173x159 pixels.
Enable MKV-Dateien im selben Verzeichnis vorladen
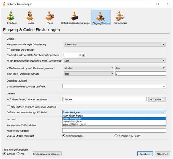point(8,107)
